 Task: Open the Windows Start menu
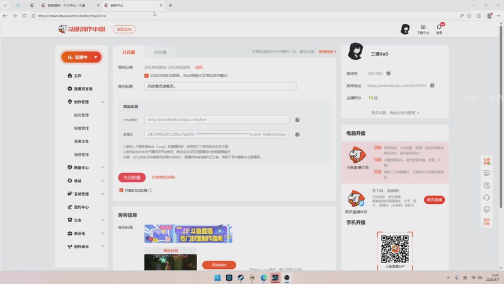click(217, 278)
